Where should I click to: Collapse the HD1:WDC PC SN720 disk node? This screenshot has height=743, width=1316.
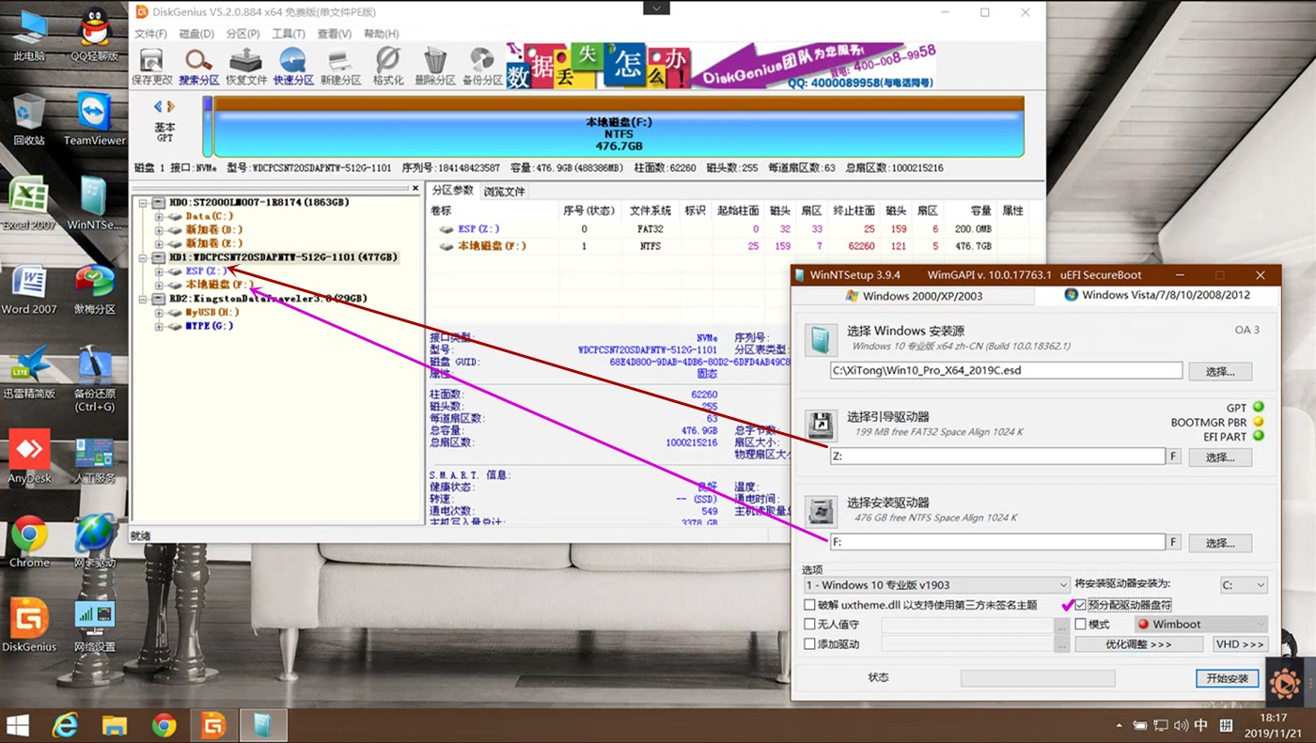(144, 257)
